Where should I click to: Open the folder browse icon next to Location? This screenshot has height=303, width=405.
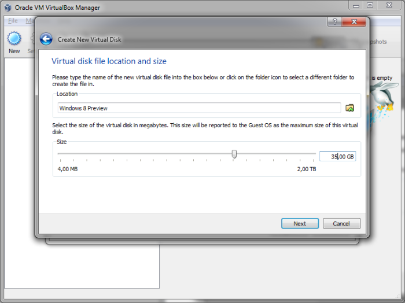tap(349, 108)
